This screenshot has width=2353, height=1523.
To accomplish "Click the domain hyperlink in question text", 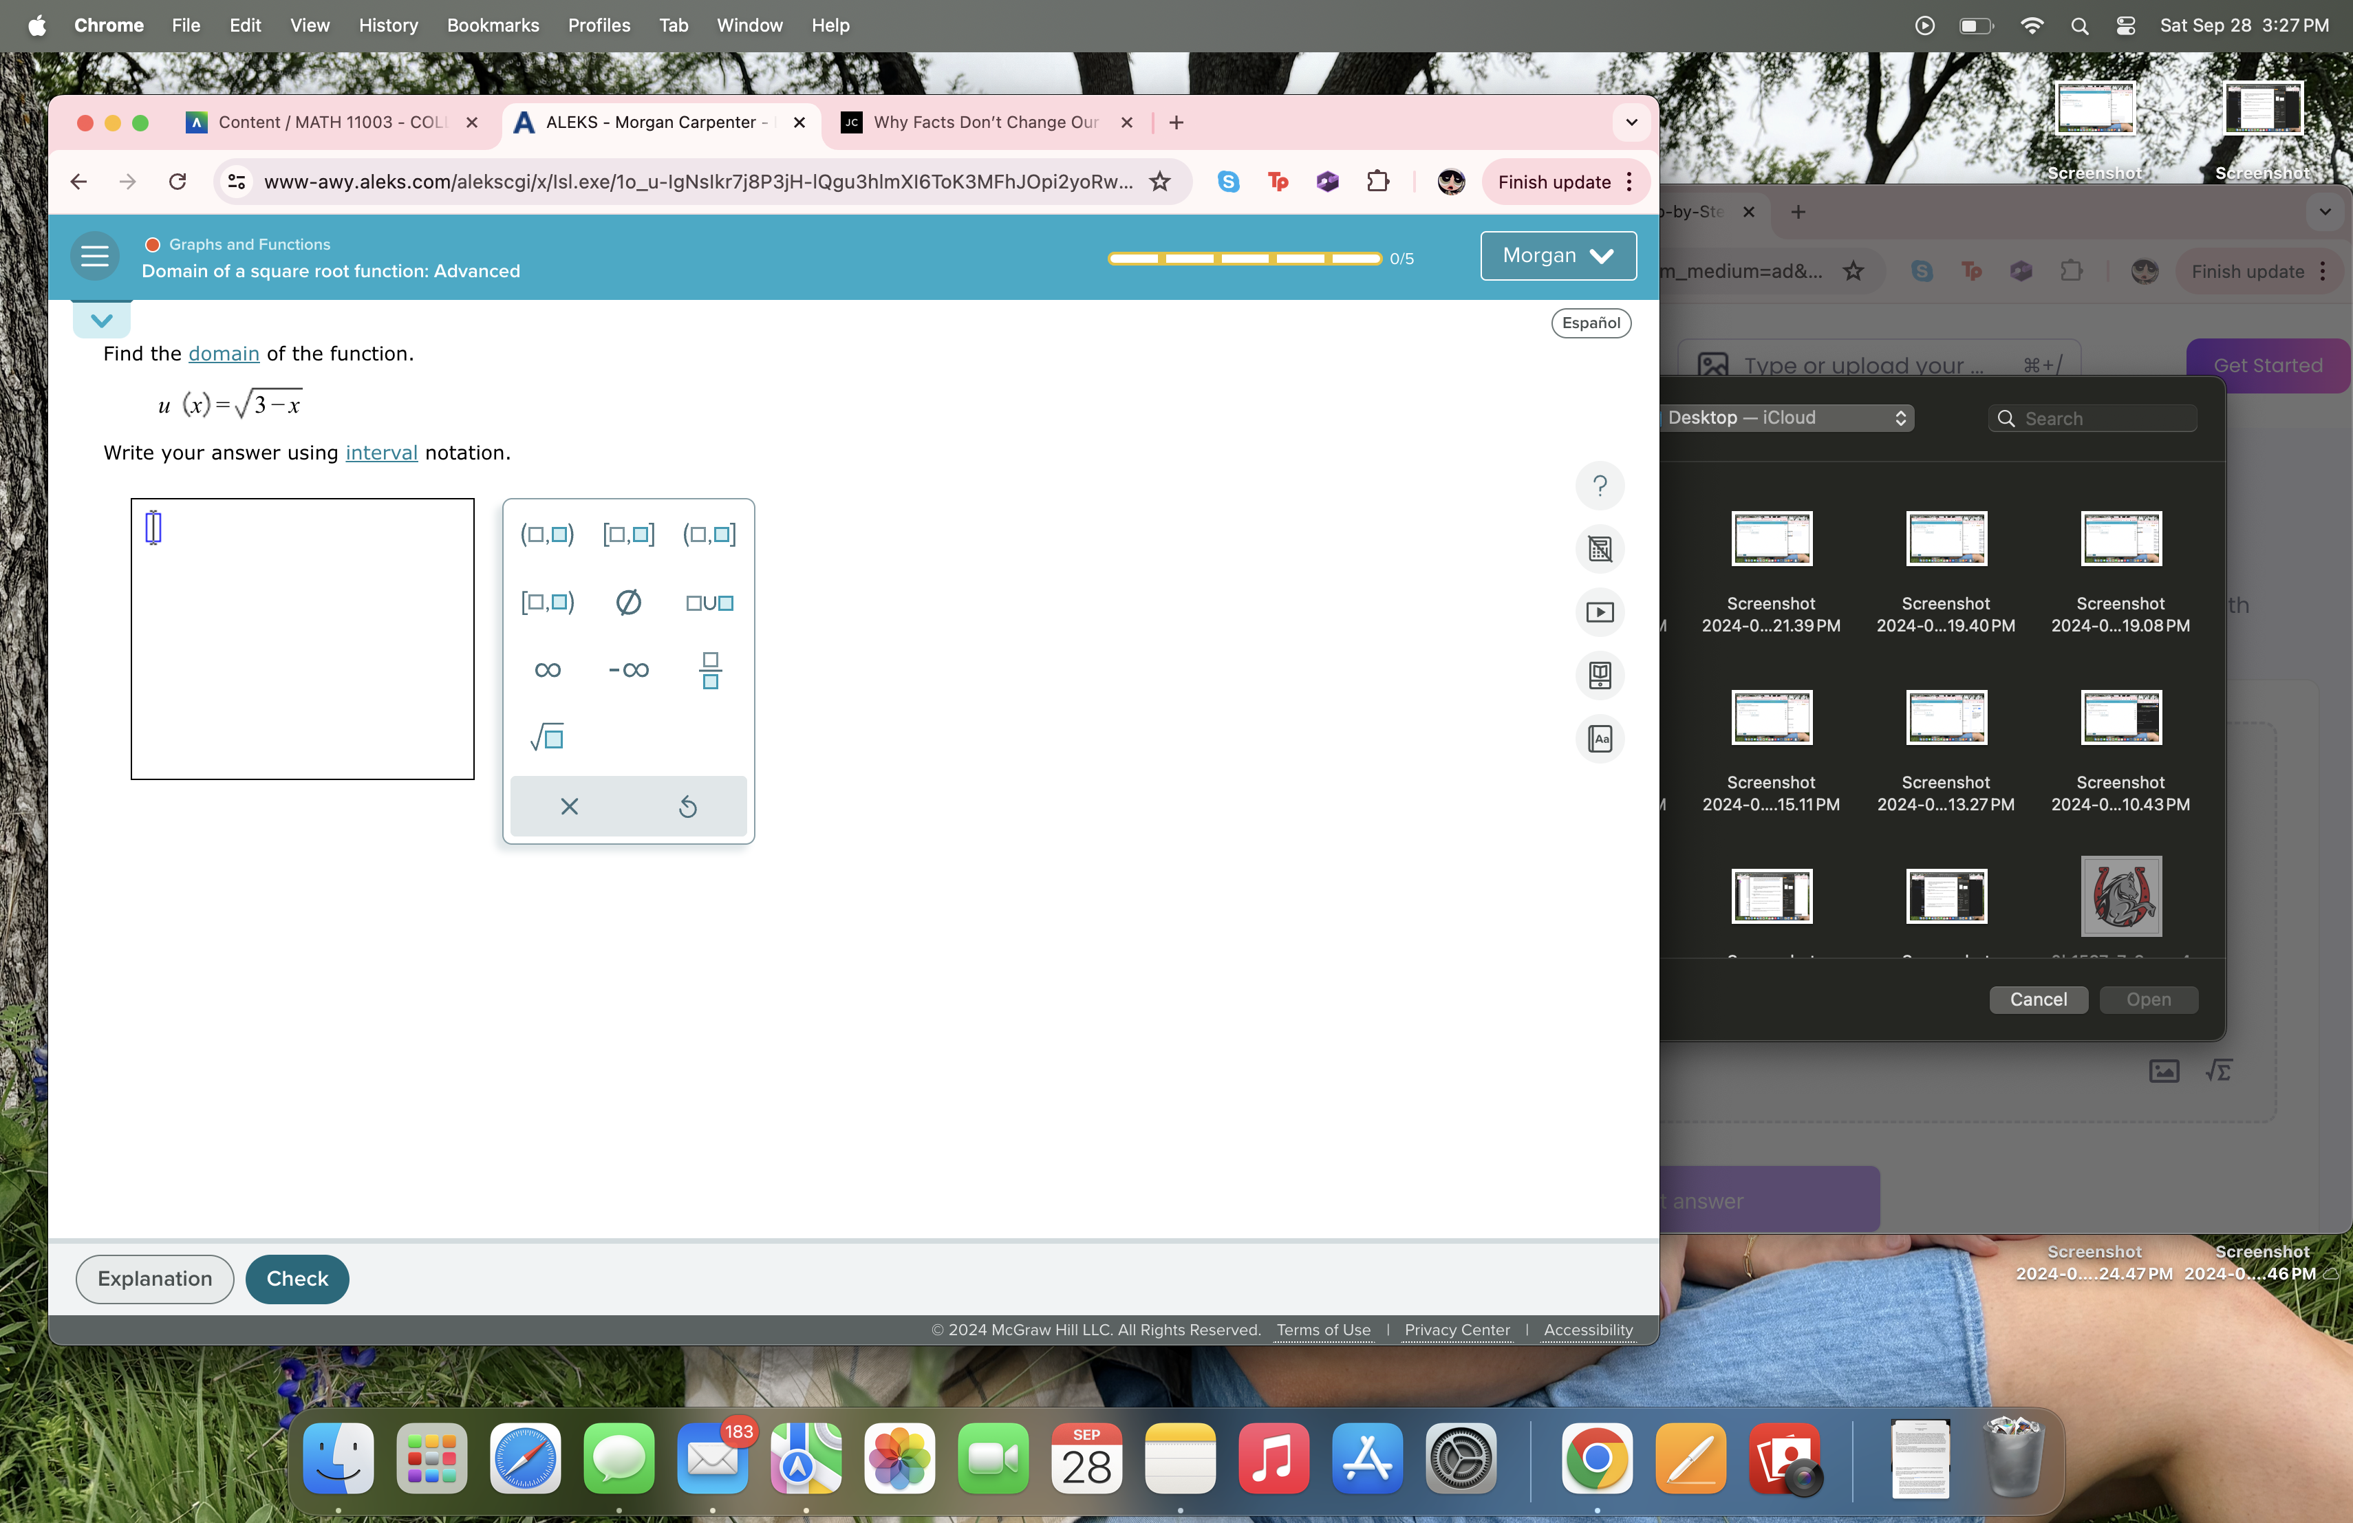I will [223, 354].
